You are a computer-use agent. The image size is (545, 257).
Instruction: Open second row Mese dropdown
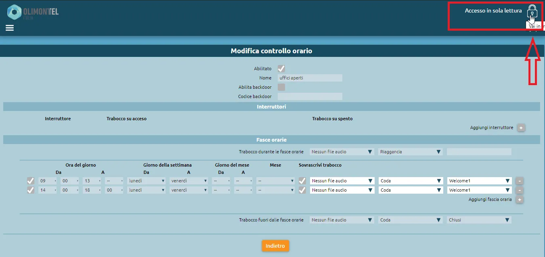click(275, 190)
